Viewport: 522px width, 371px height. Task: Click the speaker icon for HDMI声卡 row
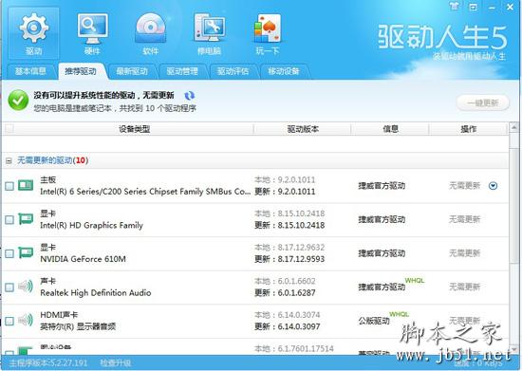pyautogui.click(x=26, y=320)
